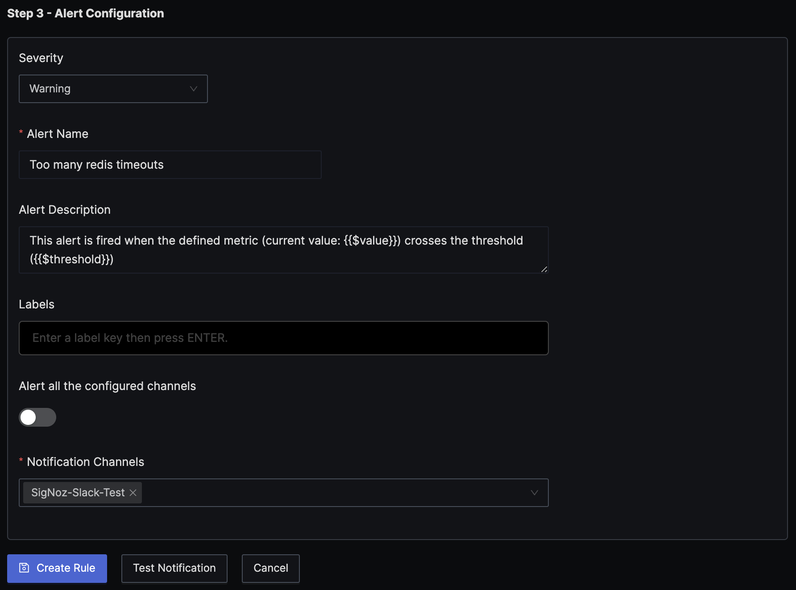Click the Alert all the configured channels label
This screenshot has width=796, height=590.
click(x=108, y=386)
